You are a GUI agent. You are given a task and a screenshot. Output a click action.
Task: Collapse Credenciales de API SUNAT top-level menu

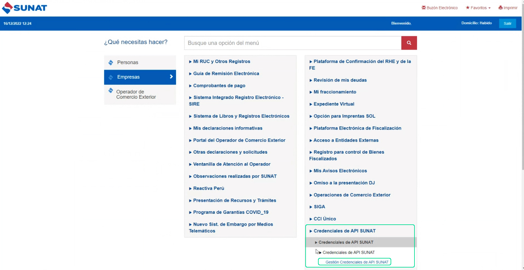point(344,231)
